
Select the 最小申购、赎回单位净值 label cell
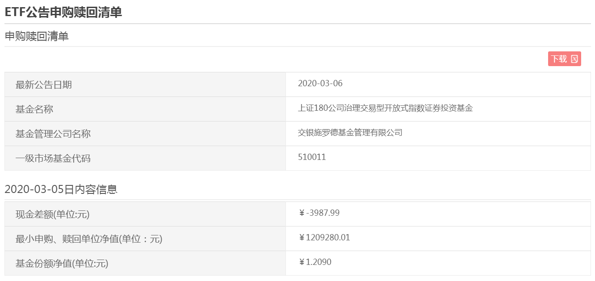pyautogui.click(x=89, y=239)
